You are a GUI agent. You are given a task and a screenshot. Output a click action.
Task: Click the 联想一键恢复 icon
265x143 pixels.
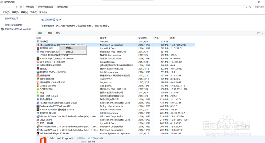click(x=38, y=123)
